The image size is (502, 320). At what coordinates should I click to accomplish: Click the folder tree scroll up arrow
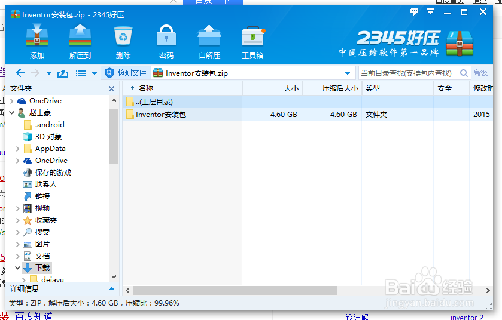(x=114, y=100)
